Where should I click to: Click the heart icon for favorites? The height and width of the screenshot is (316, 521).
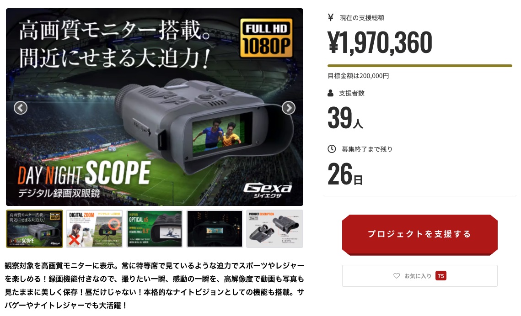pos(397,275)
